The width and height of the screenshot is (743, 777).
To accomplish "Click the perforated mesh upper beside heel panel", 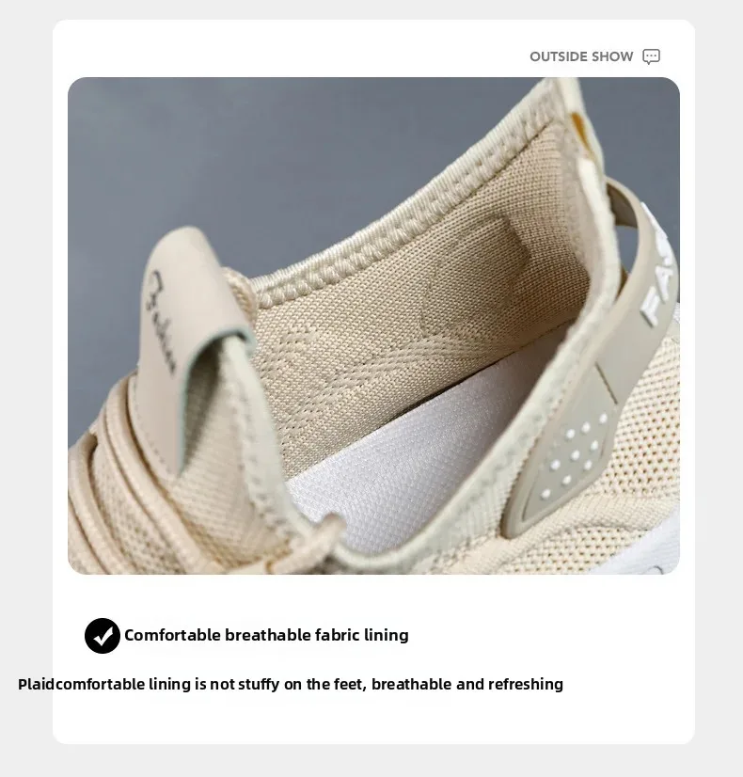I will [x=639, y=446].
